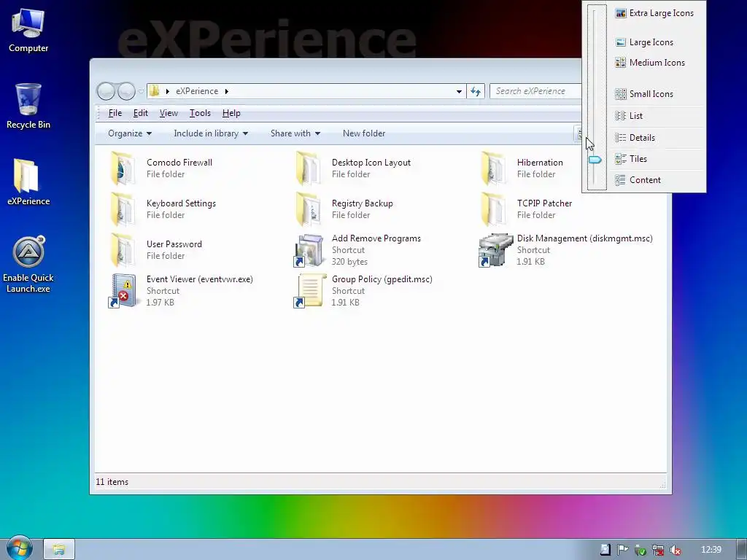Choose Extra Large Icons view
This screenshot has width=747, height=560.
point(657,13)
